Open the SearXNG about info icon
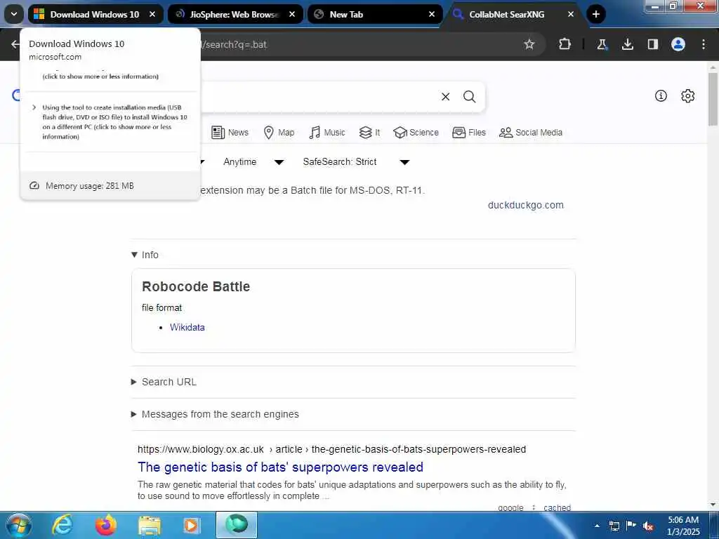Image resolution: width=719 pixels, height=539 pixels. coord(661,95)
